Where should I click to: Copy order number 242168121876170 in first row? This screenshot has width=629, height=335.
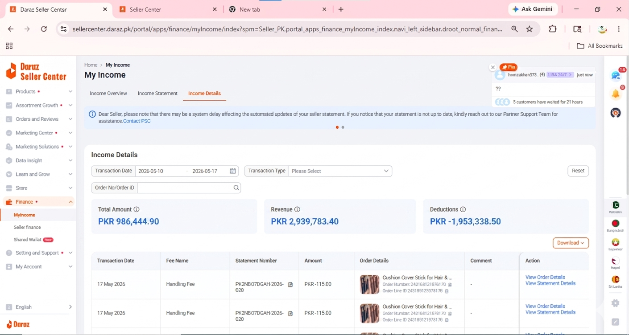pos(450,284)
